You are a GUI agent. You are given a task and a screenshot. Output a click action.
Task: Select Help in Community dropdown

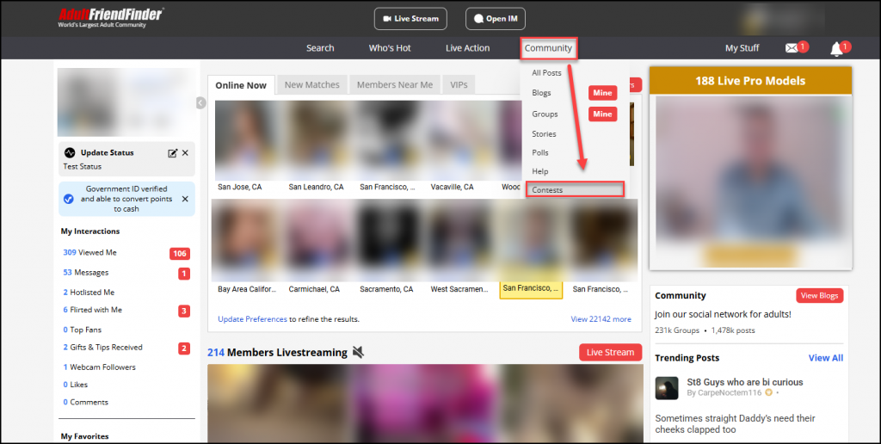pyautogui.click(x=540, y=171)
